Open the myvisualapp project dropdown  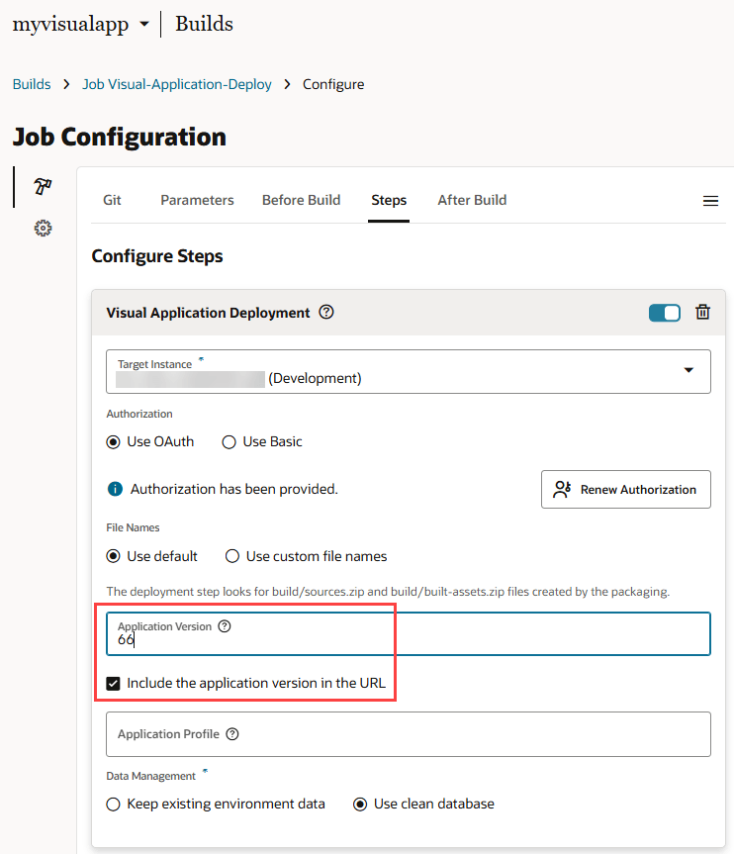144,25
